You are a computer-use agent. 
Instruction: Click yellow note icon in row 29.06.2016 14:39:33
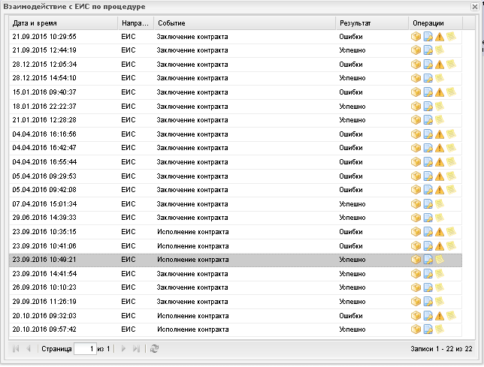pos(440,218)
